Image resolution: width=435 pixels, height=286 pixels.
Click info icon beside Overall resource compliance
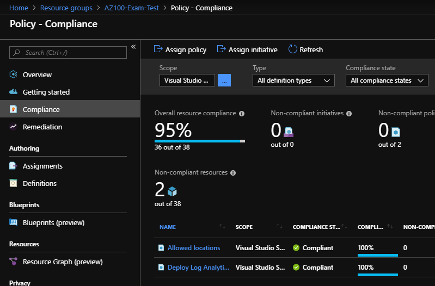[242, 114]
